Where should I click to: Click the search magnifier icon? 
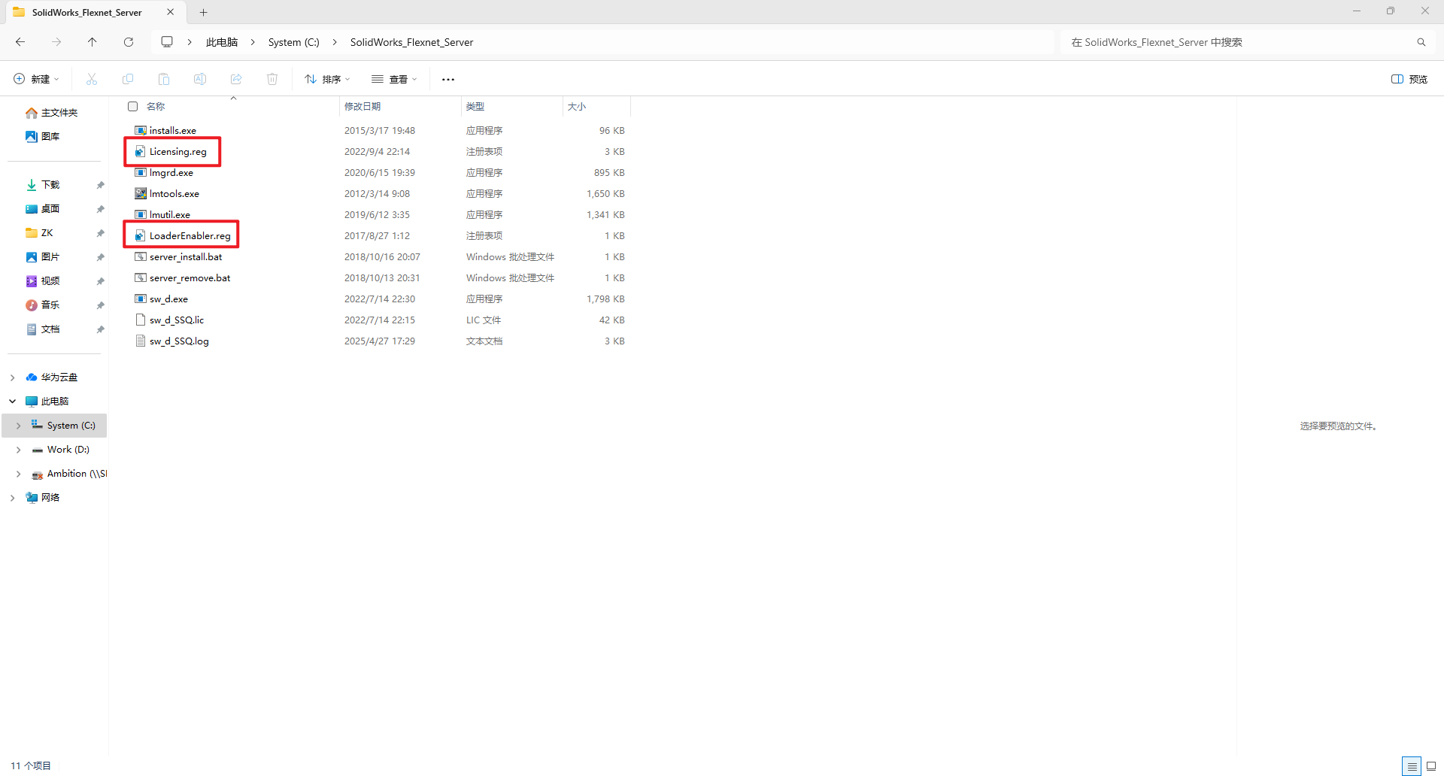(1421, 42)
